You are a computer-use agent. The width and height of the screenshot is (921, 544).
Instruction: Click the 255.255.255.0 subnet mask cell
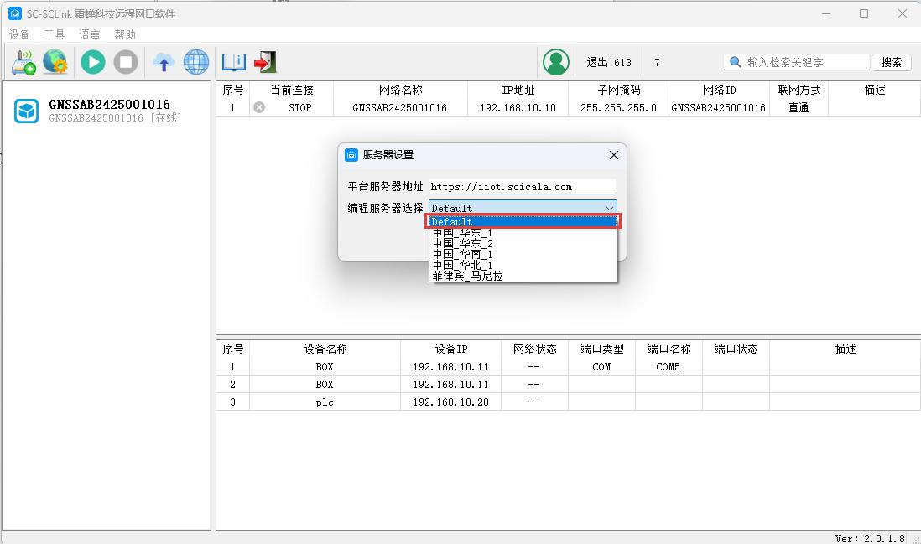[618, 108]
